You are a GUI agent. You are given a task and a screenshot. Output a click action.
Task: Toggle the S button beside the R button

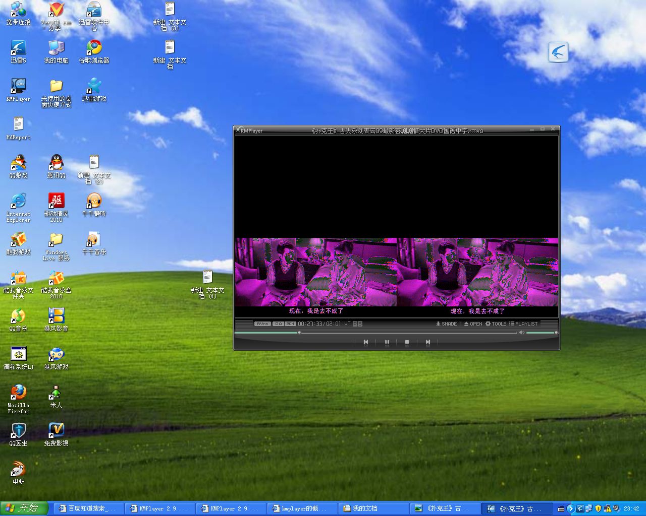(360, 324)
